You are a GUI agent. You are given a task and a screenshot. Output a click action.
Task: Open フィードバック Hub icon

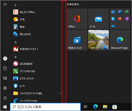[x=16, y=100]
